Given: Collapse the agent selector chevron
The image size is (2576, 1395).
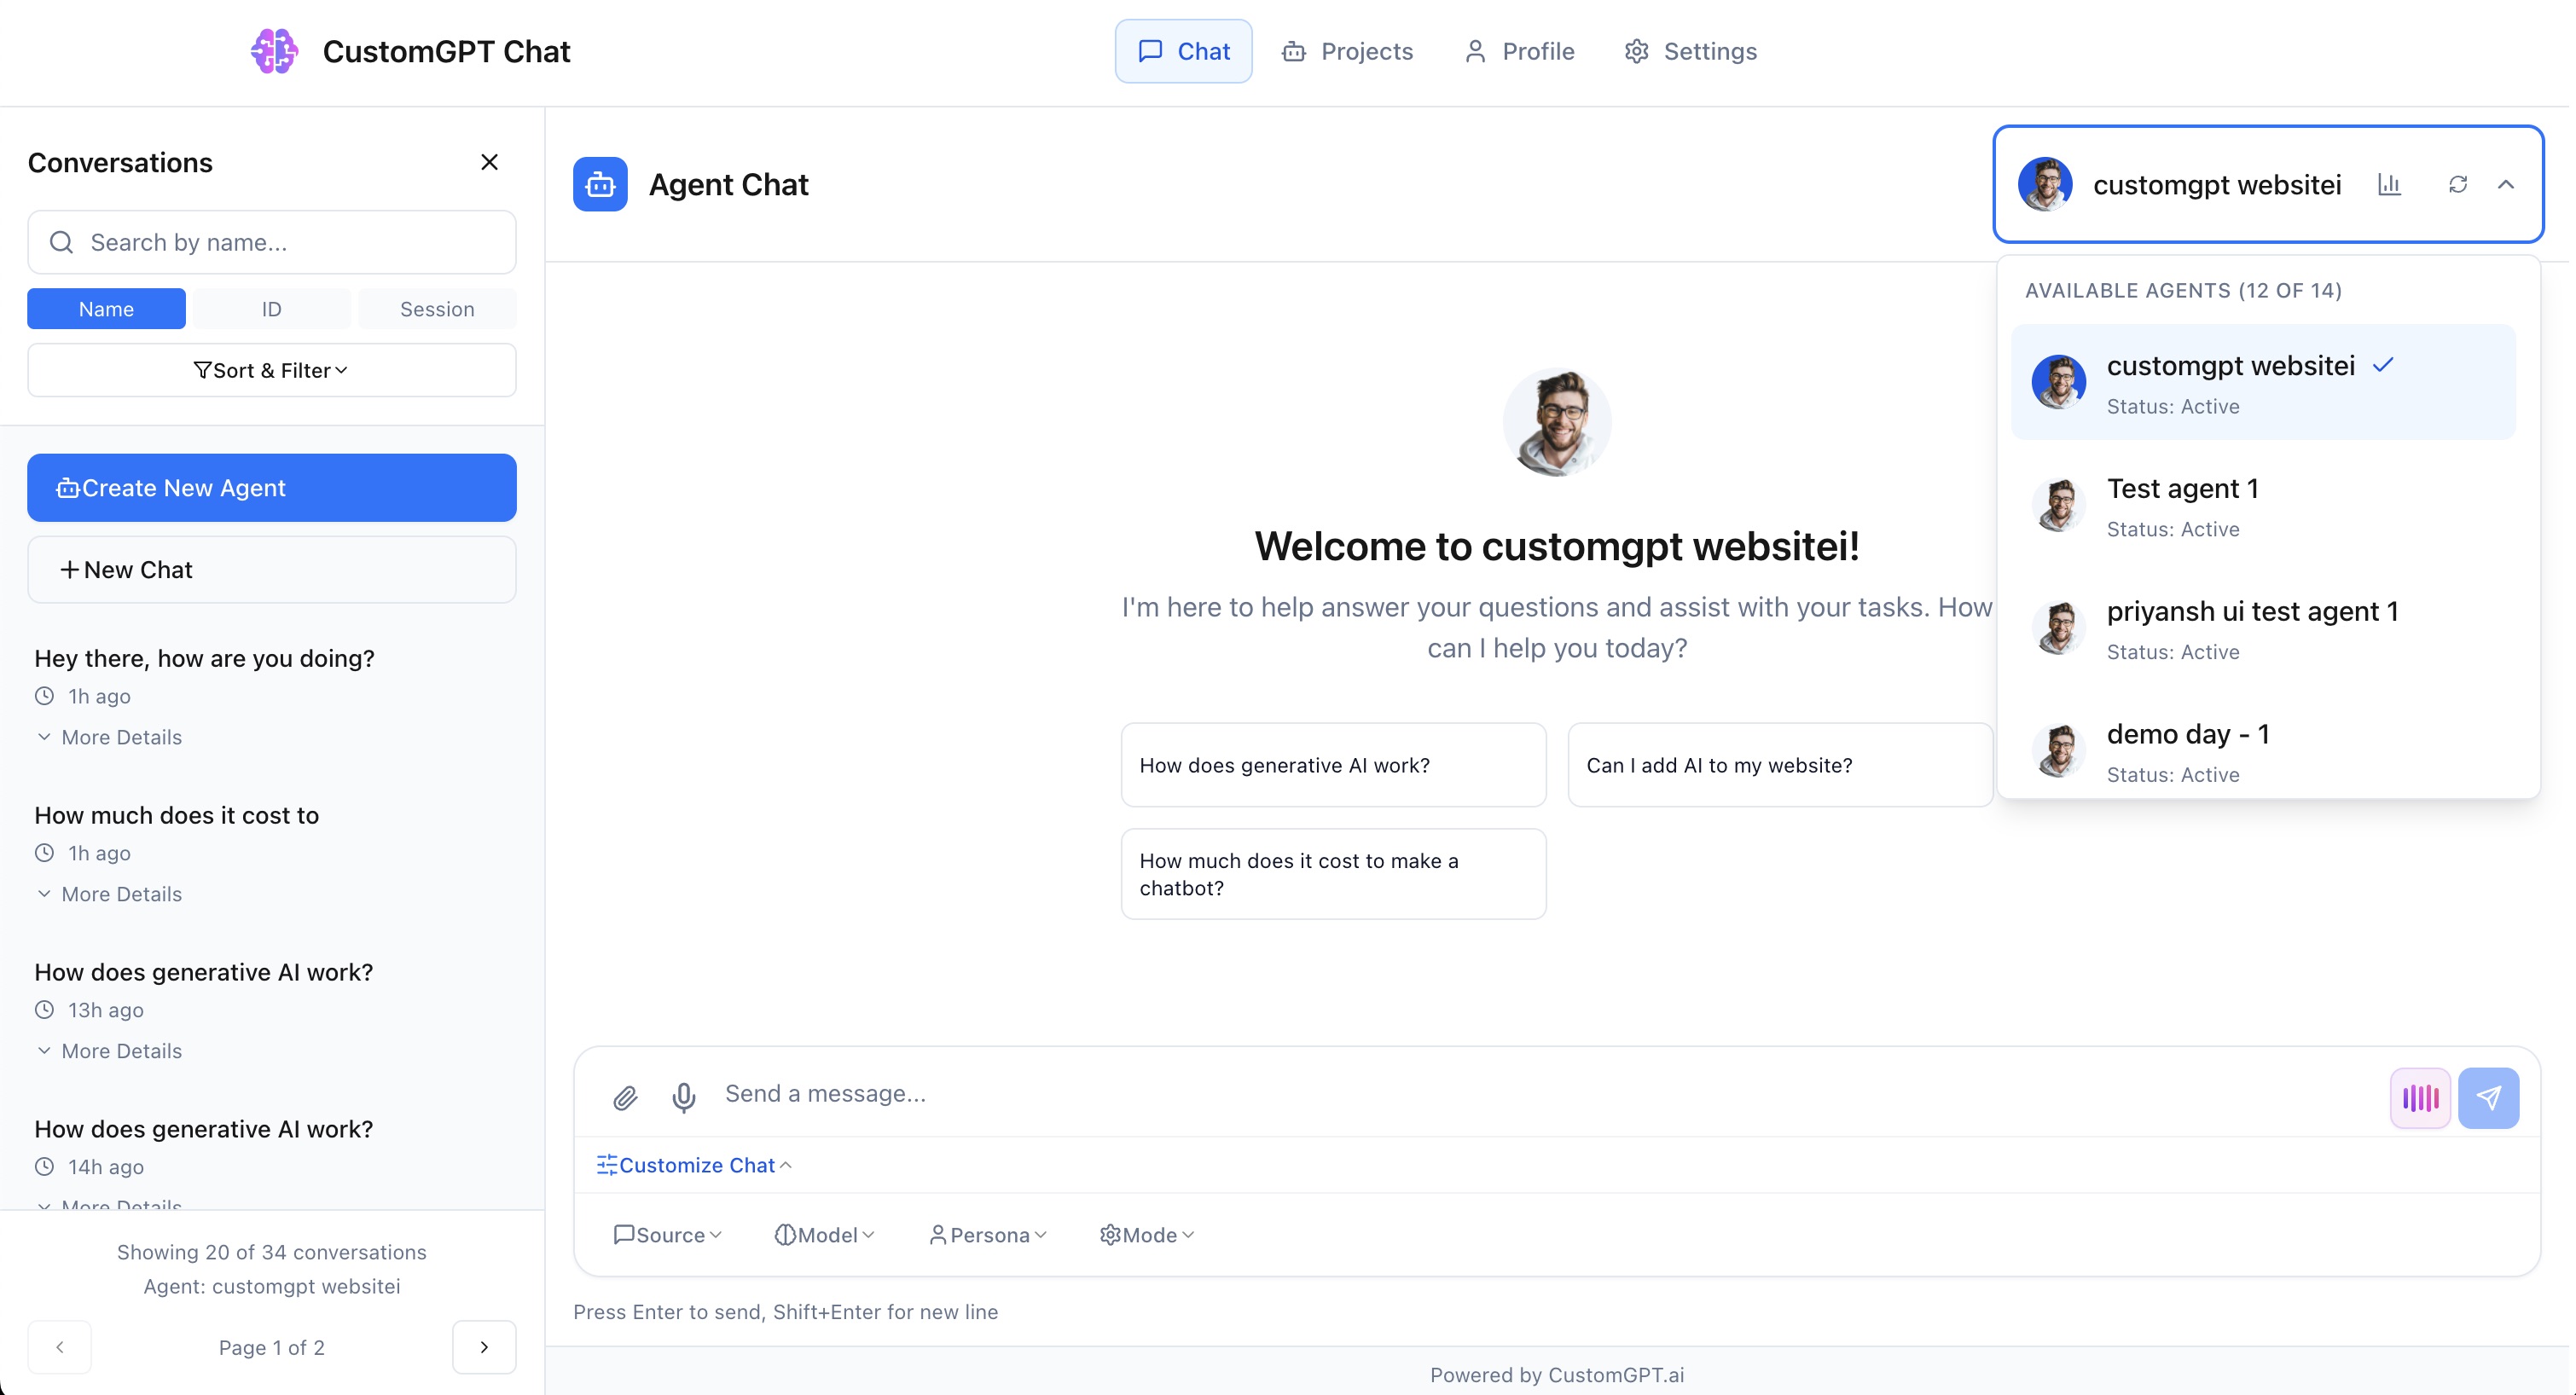Looking at the screenshot, I should pos(2506,184).
